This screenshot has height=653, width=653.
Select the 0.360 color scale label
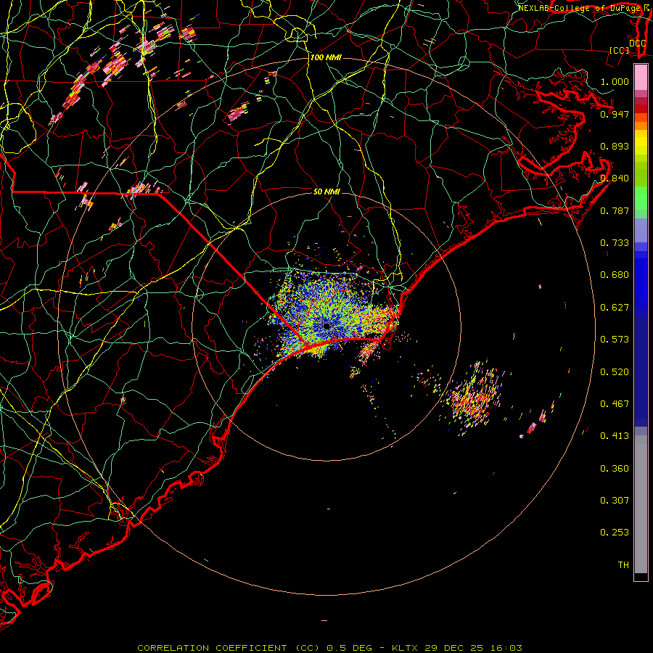tap(615, 469)
